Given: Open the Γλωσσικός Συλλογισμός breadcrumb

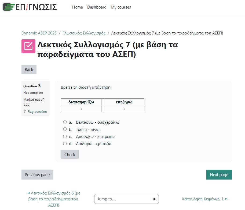Looking at the screenshot, I should pos(84,33).
